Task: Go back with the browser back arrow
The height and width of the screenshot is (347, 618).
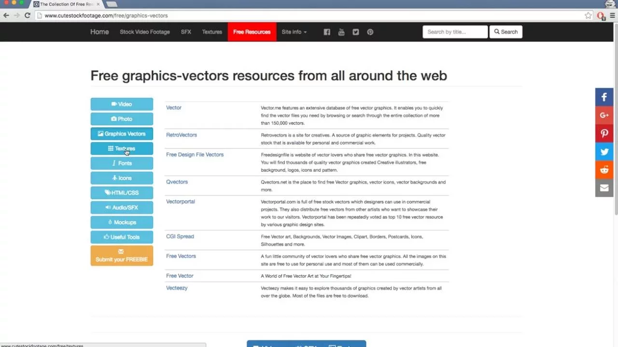Action: tap(6, 15)
